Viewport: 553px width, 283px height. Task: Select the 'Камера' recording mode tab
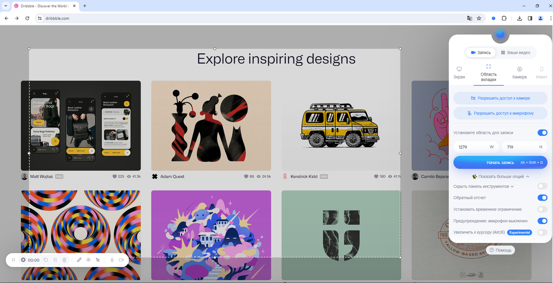[x=519, y=73]
